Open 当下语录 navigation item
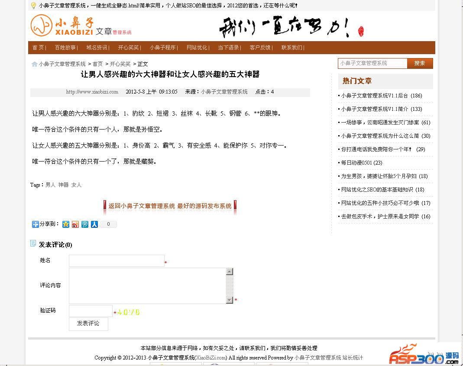Screen dimensions: 463x366 (229, 48)
